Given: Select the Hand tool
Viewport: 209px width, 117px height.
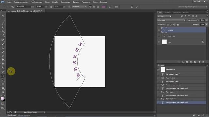Looking at the screenshot, I should 3,88.
